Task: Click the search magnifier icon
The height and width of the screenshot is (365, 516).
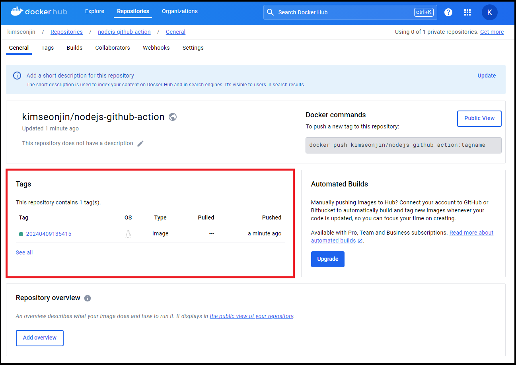Action: tap(271, 12)
